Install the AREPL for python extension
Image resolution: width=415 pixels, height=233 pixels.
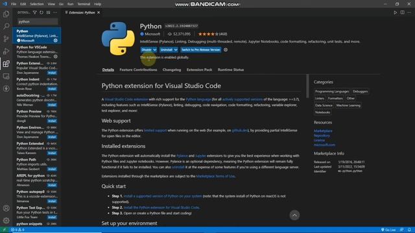point(52,185)
